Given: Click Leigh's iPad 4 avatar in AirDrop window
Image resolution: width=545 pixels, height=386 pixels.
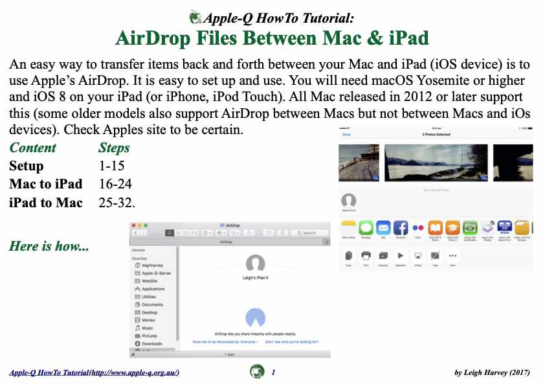Looking at the screenshot, I should point(256,263).
